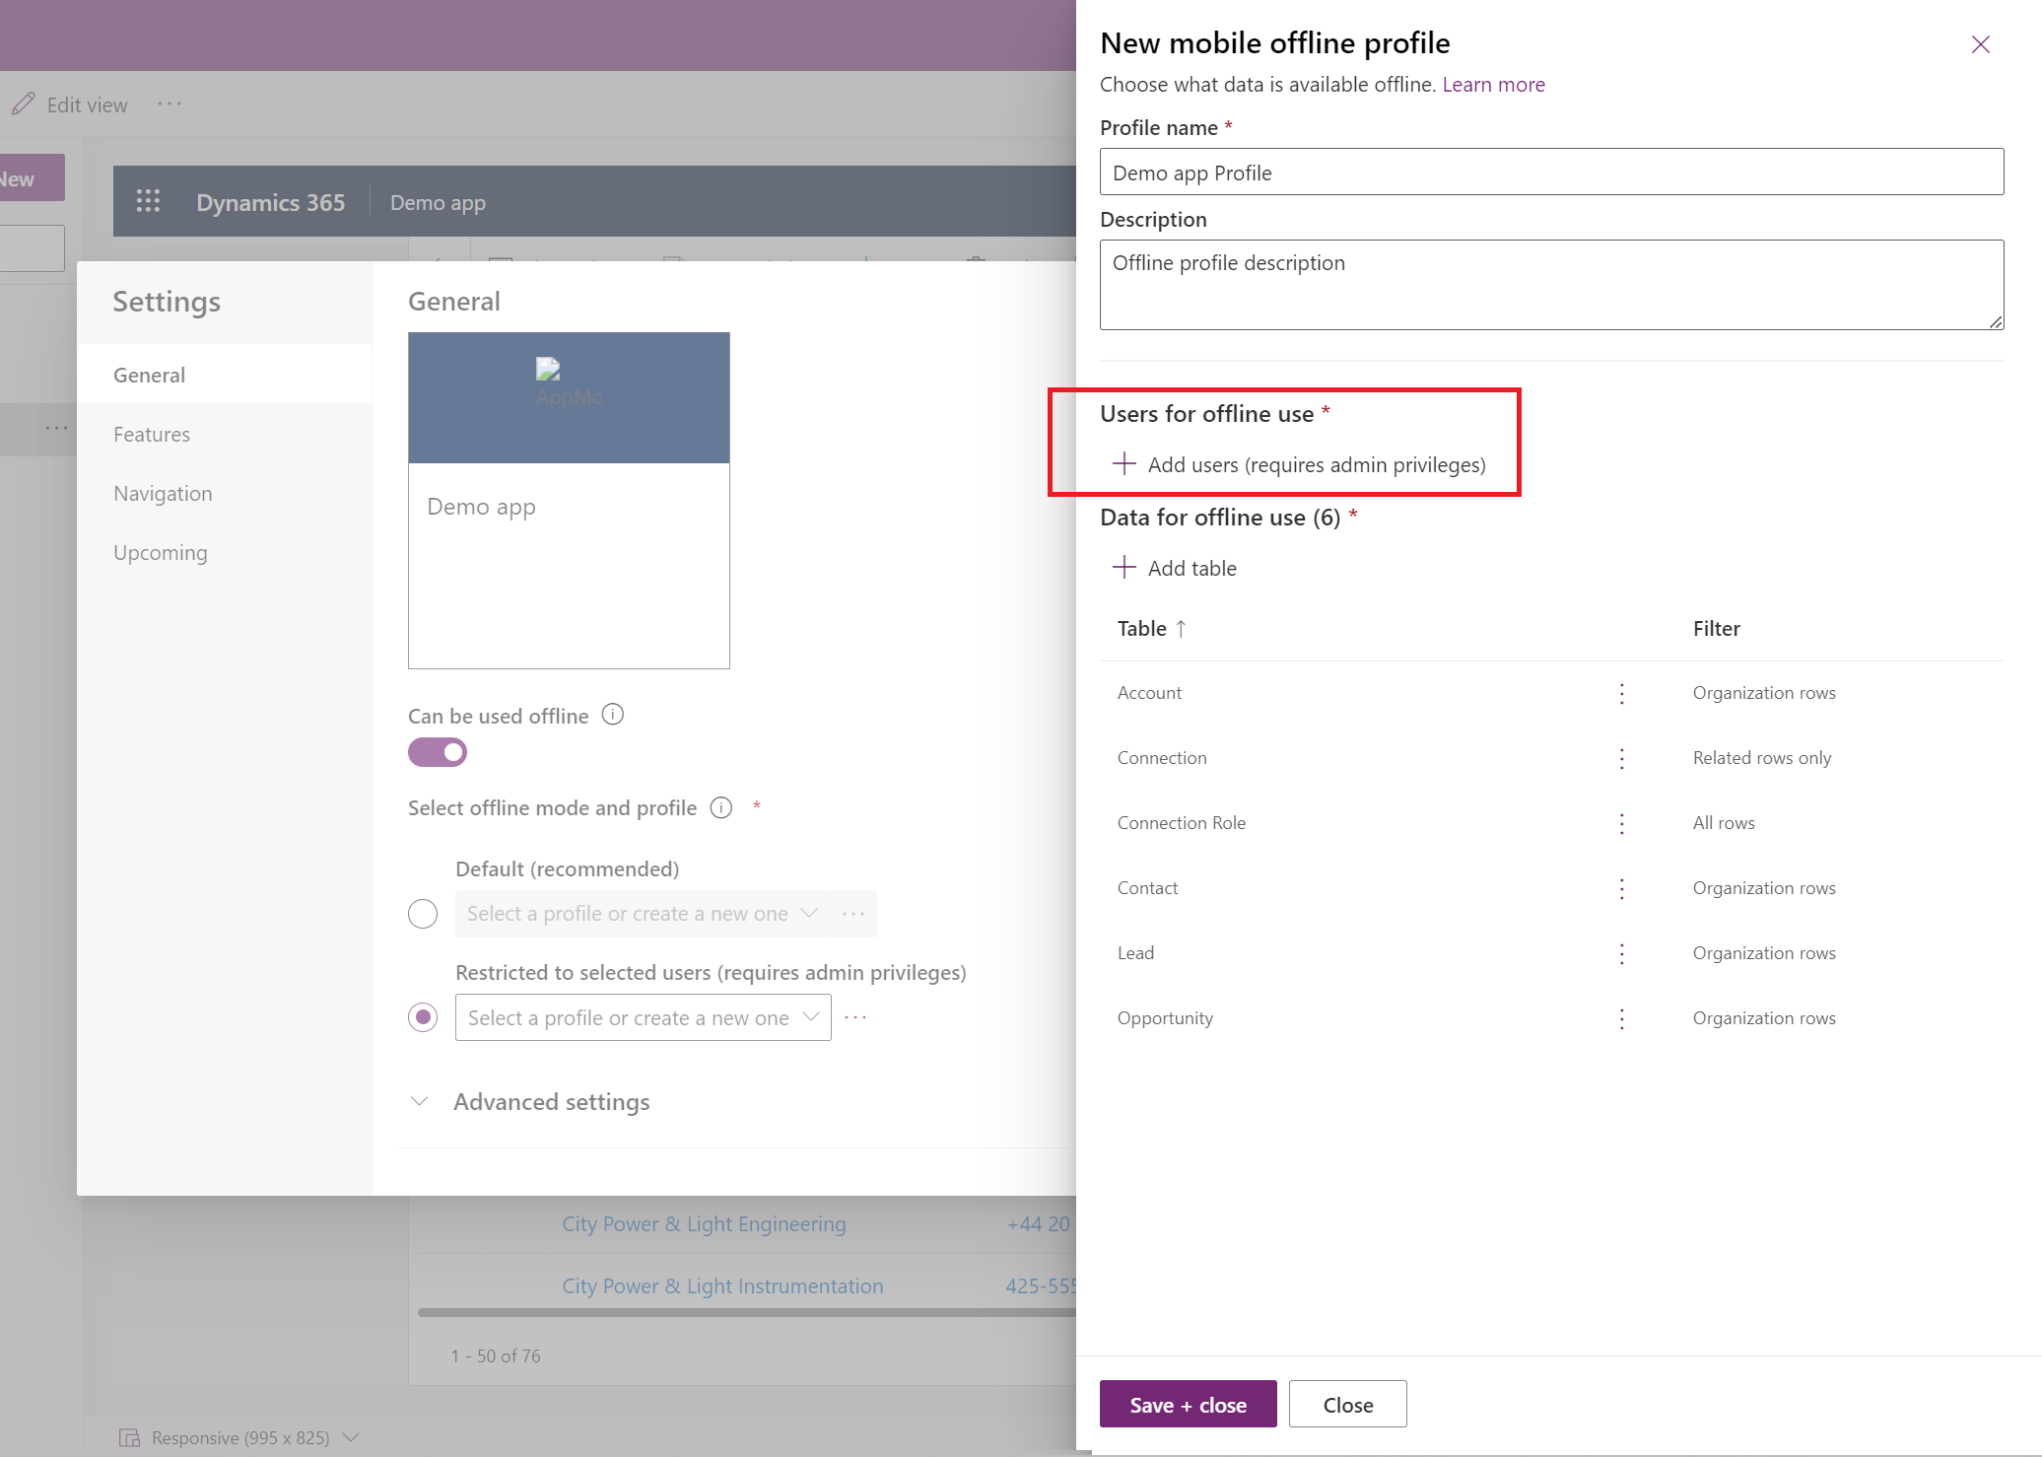
Task: Click the Table column sort ascending icon
Action: click(x=1180, y=628)
